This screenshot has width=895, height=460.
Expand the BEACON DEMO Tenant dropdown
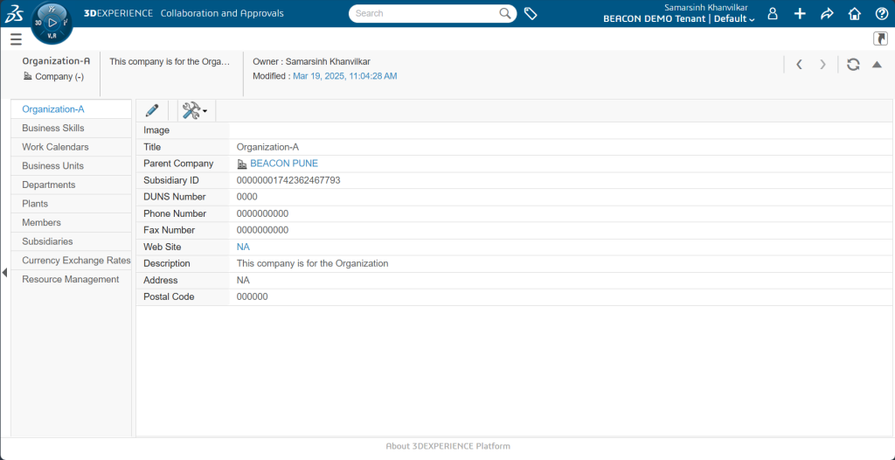click(679, 19)
